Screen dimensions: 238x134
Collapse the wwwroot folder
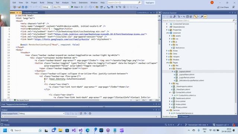point(167,33)
